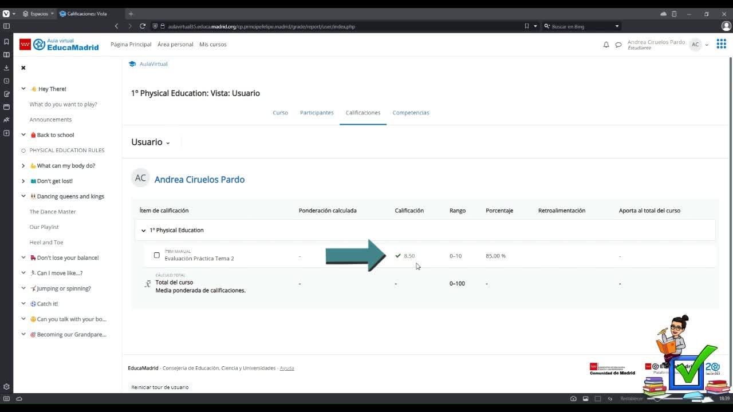
Task: Collapse Dancing queens and kings section
Action: pyautogui.click(x=23, y=196)
